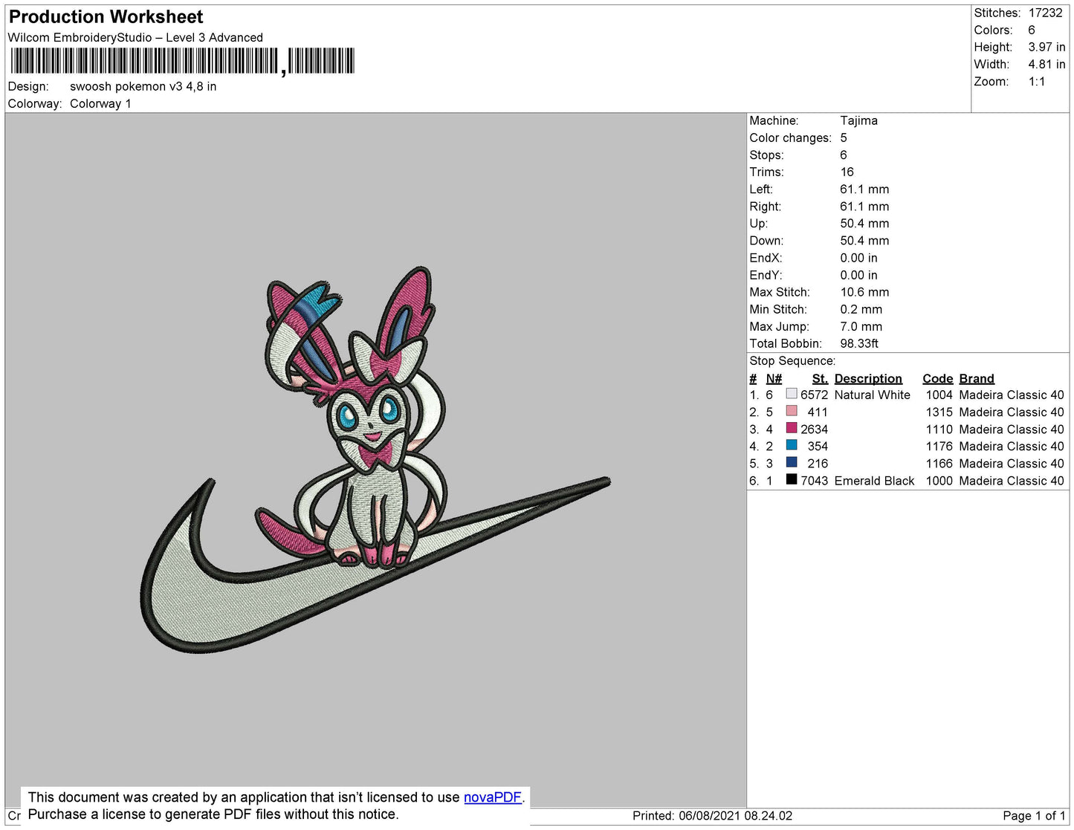Click the Code column header

click(937, 378)
